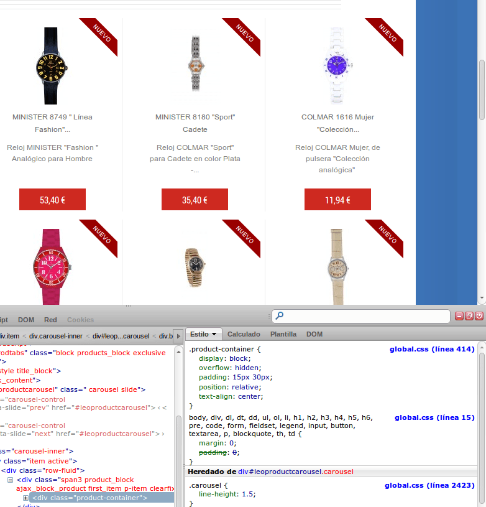
Task: View the gold bracelet watch image
Action: pos(195,267)
